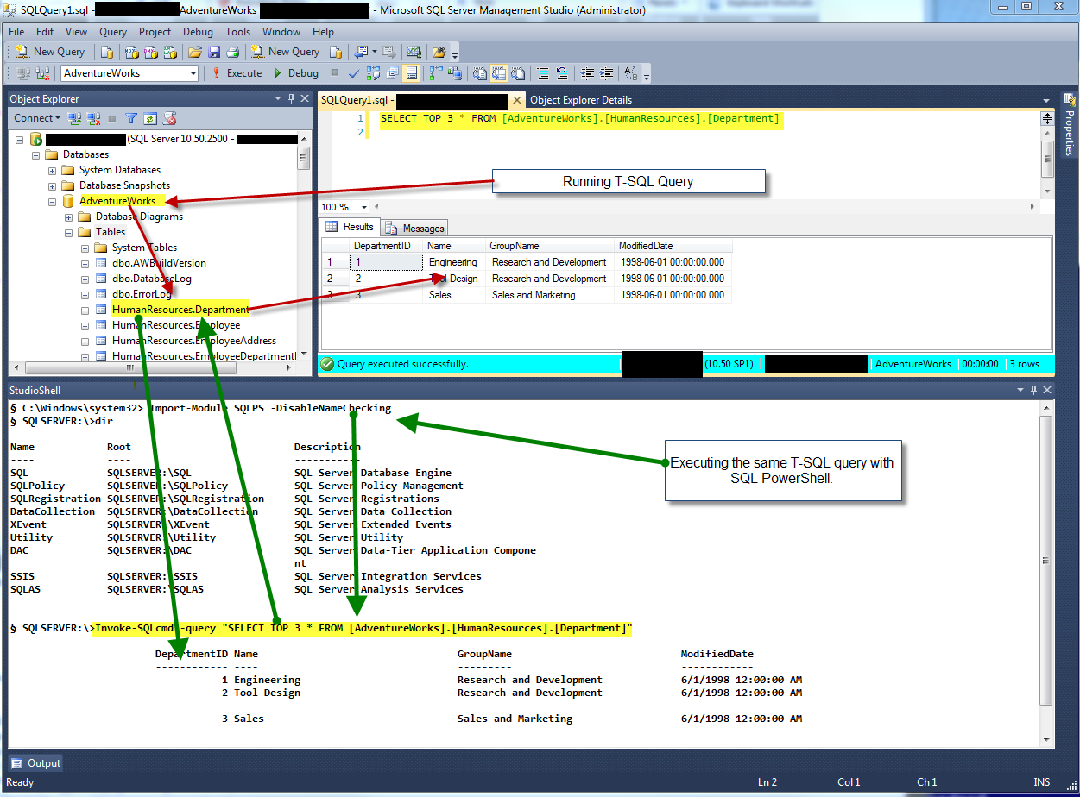The image size is (1080, 797).
Task: Click Analysis Services MDX Query icon
Action: click(131, 52)
